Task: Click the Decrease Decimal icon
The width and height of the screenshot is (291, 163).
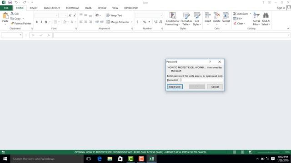Action: (161, 22)
